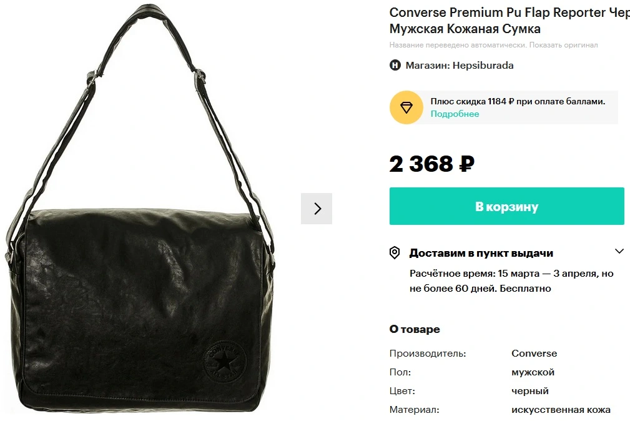Click the О товаре section heading

pyautogui.click(x=415, y=329)
